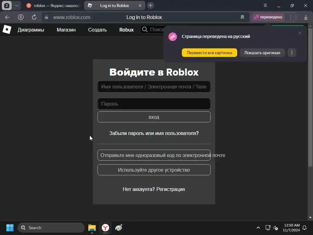The image size is (313, 235).
Task: Click the scrollbar down arrow
Action: [310, 218]
